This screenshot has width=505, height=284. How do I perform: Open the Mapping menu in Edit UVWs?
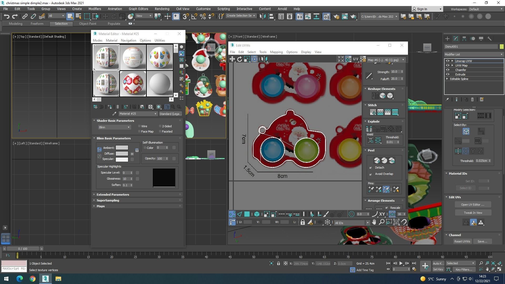pyautogui.click(x=276, y=52)
